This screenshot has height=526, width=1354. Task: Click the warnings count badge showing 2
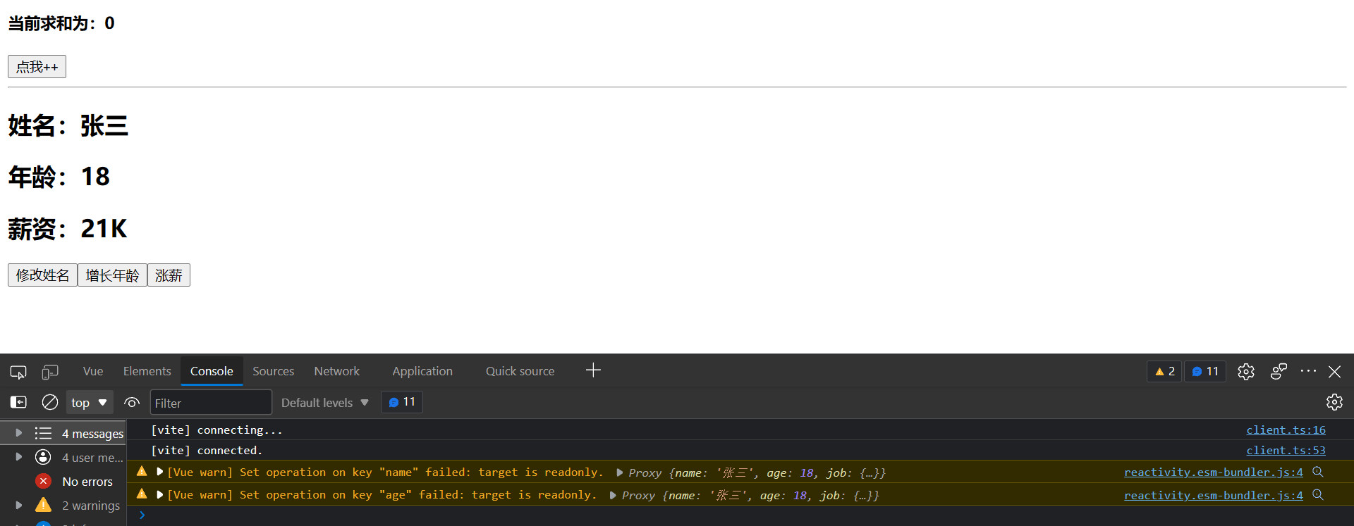[x=1165, y=371]
